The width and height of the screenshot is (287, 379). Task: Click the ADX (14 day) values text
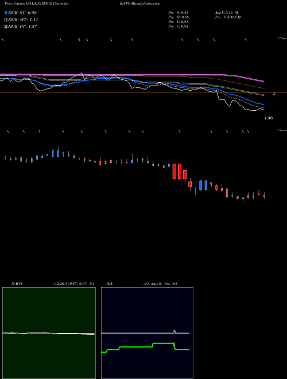coord(160,284)
